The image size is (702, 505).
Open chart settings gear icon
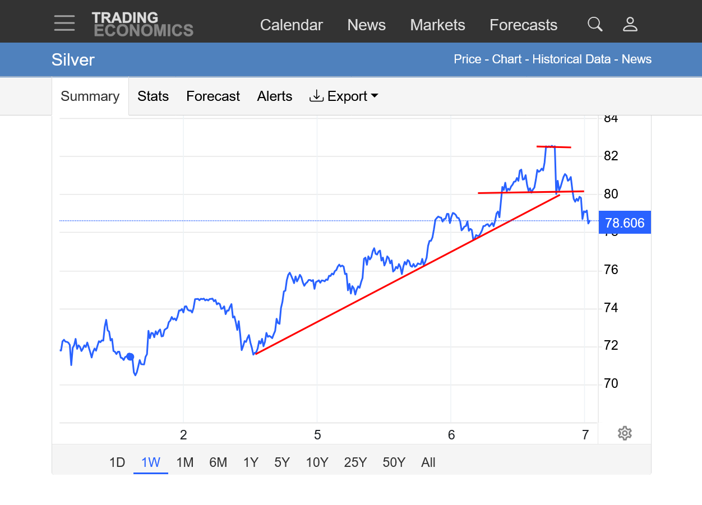pyautogui.click(x=625, y=433)
